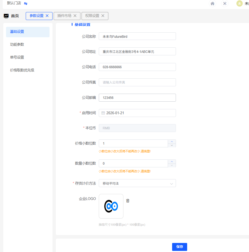Close the 参数设置 tab
Screen dimensions: 249x252
[47, 16]
